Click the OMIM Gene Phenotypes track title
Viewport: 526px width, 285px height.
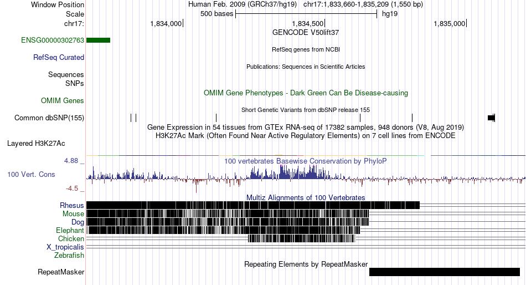click(x=306, y=93)
